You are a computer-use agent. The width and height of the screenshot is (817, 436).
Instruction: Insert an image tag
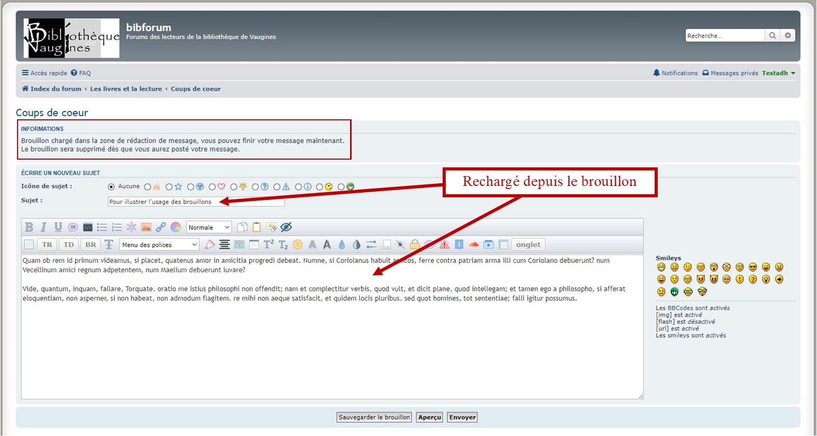click(x=146, y=227)
